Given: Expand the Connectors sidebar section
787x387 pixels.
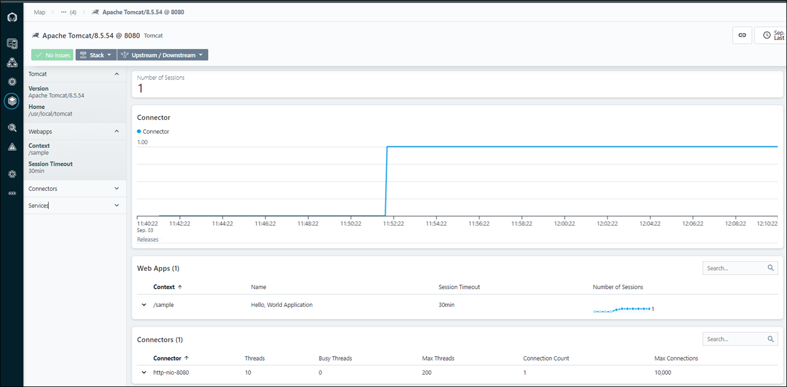Looking at the screenshot, I should (117, 189).
